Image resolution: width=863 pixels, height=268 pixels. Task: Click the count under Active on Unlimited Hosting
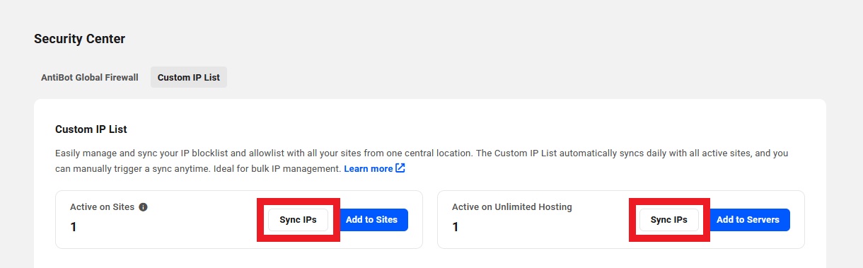click(456, 227)
